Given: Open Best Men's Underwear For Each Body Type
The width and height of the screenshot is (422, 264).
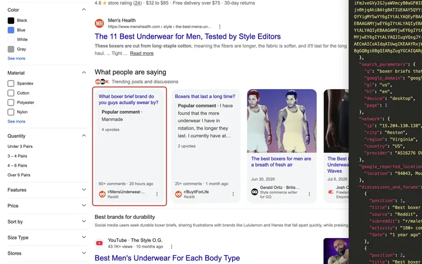Looking at the screenshot, I should pos(167,258).
